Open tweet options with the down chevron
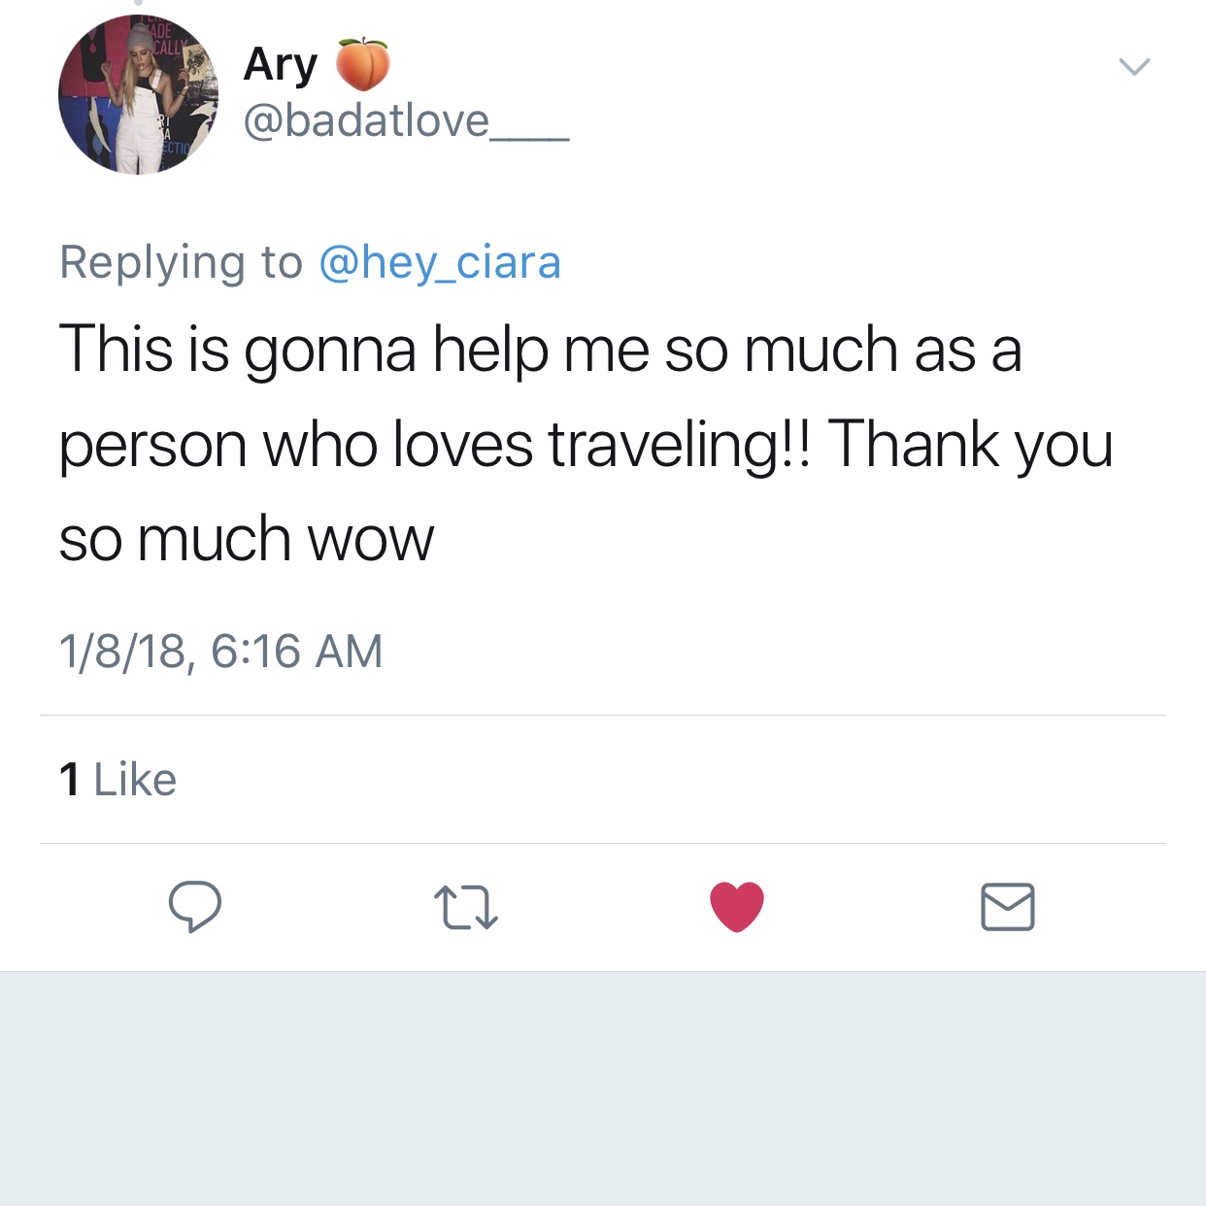 tap(1134, 67)
